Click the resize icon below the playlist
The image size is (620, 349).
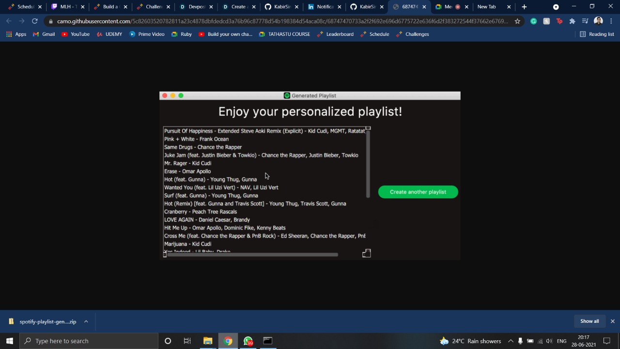367,253
